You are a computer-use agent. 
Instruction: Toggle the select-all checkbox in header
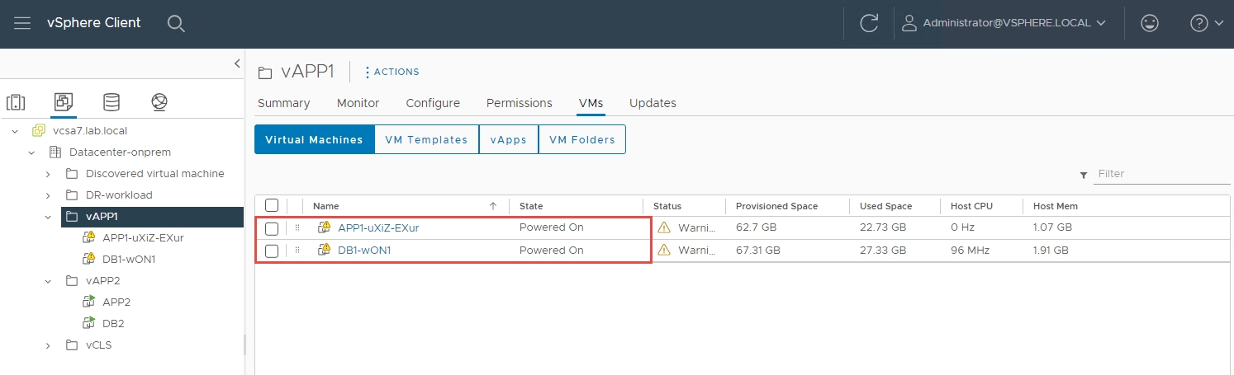(272, 206)
